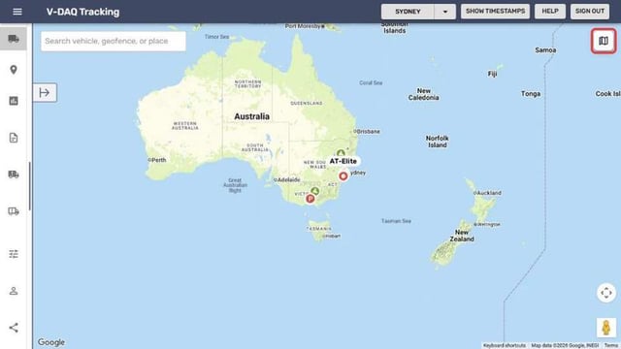
Task: Click the Queensland map label
Action: coord(307,104)
